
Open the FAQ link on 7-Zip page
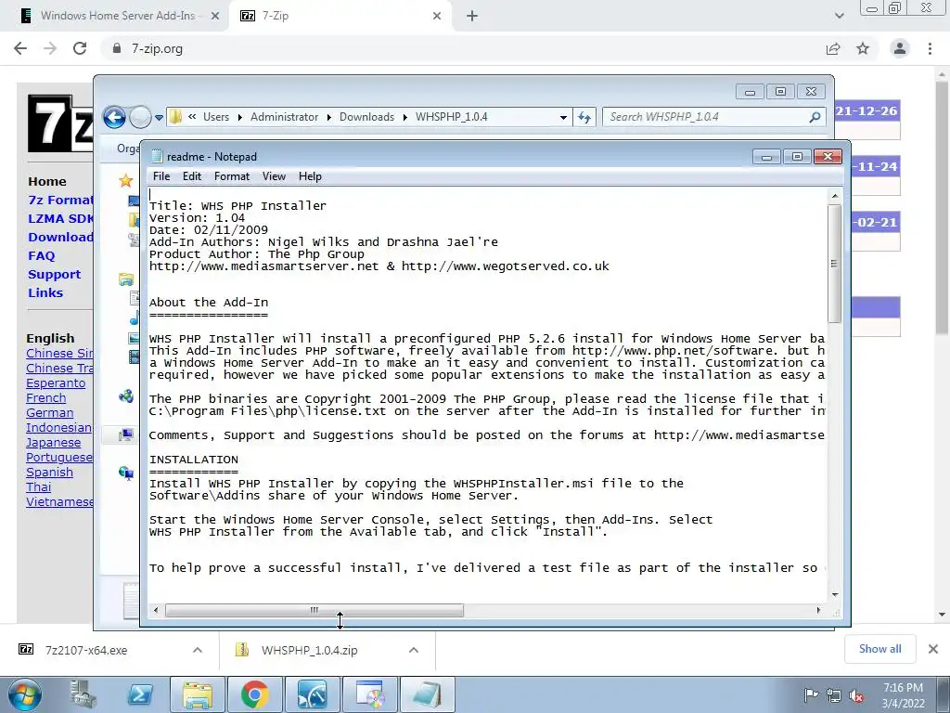tap(41, 256)
